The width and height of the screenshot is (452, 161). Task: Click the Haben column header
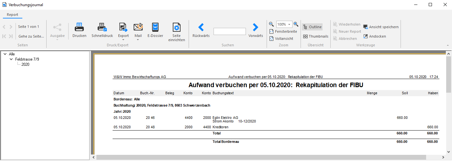click(432, 93)
